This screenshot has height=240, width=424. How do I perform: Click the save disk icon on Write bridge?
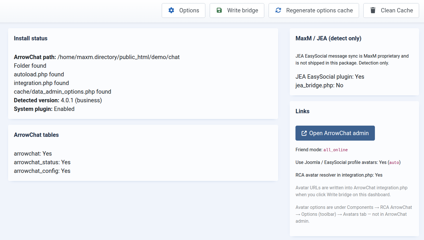tap(219, 10)
